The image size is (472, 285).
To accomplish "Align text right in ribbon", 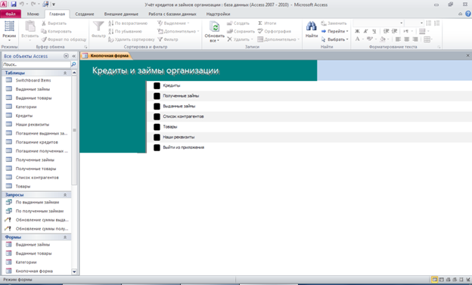I will coord(415,39).
